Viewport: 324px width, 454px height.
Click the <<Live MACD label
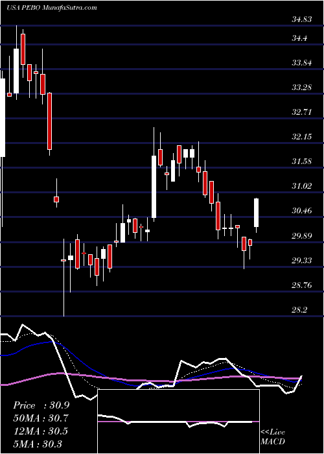[x=273, y=436]
